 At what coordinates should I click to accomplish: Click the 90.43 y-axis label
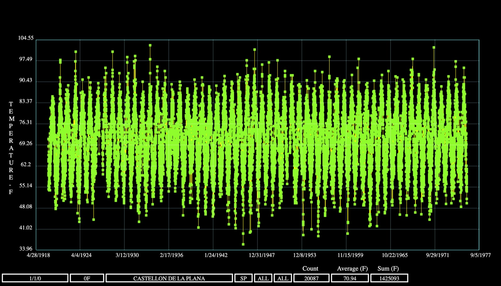(x=26, y=80)
